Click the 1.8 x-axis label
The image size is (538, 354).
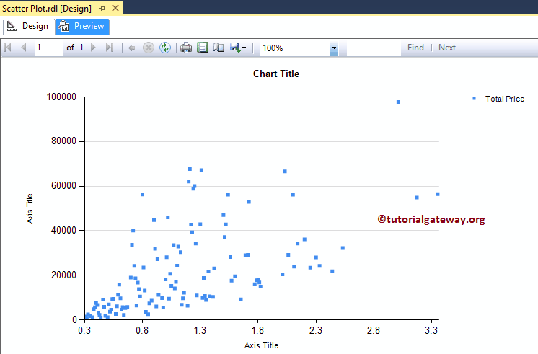257,330
